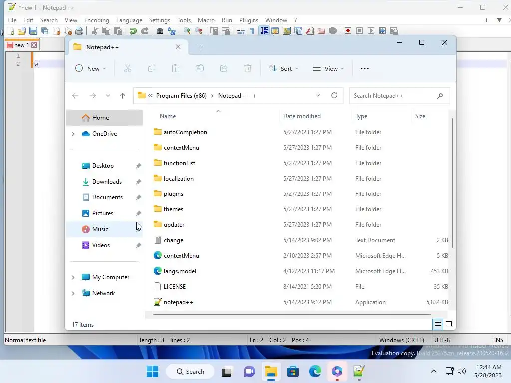Open the Plugins menu in Notepad++
This screenshot has height=383, width=511.
click(x=249, y=20)
